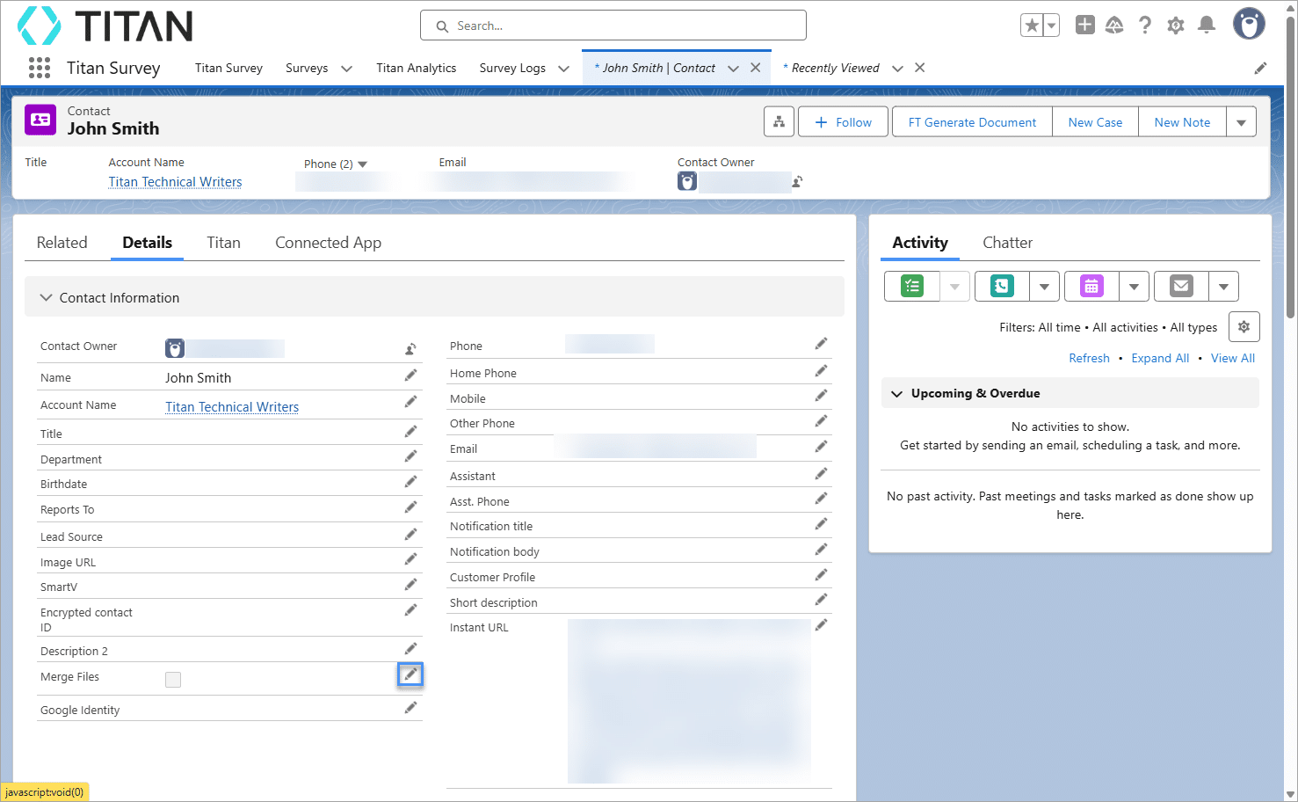This screenshot has width=1298, height=802.
Task: Open the Setup gear icon
Action: point(1176,26)
